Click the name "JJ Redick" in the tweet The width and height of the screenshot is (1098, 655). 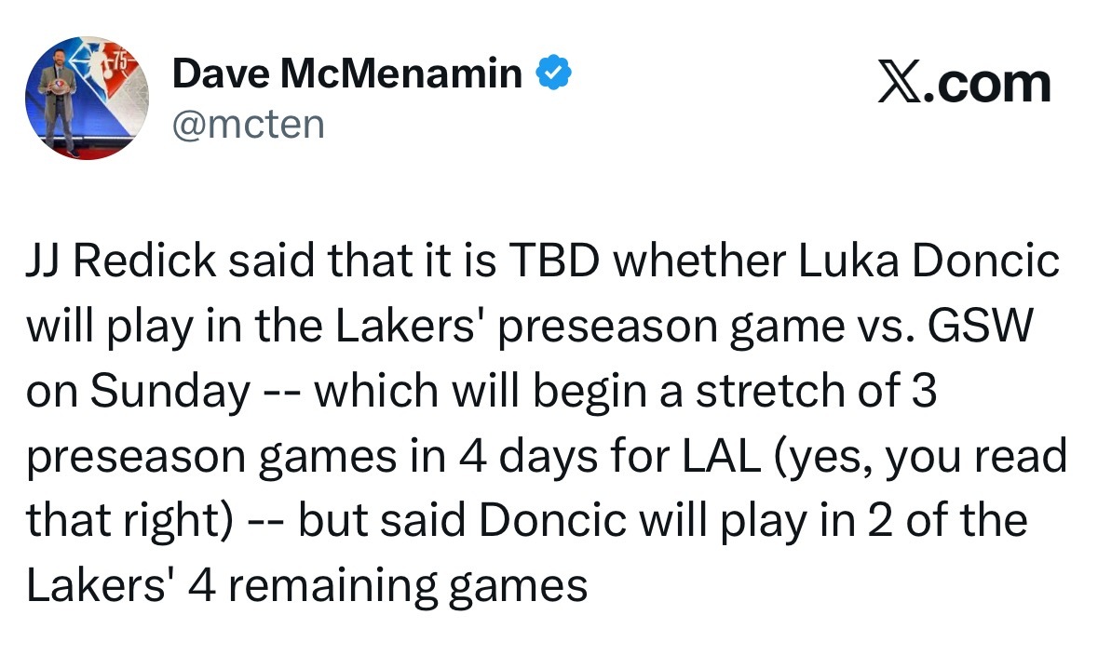(121, 261)
